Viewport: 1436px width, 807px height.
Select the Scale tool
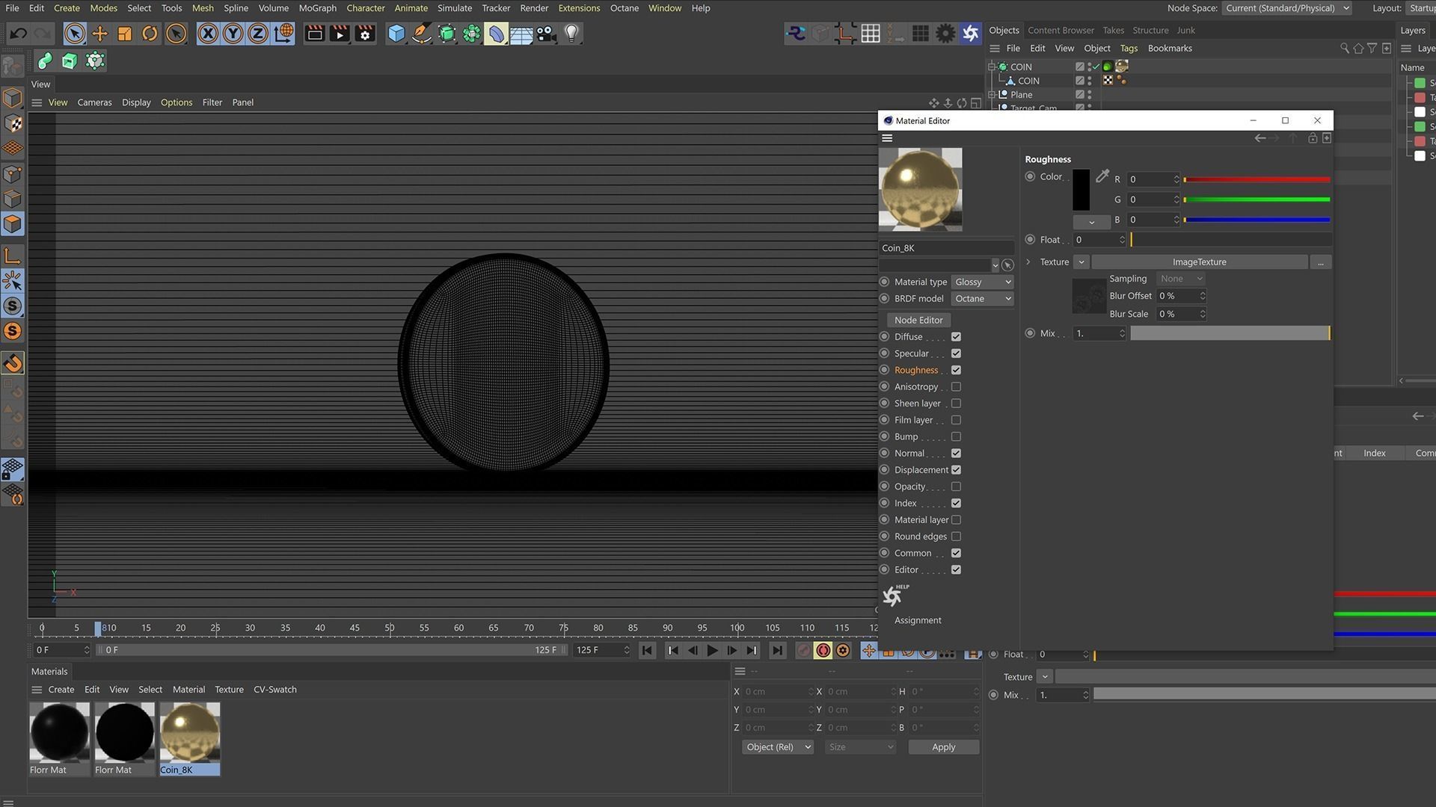[x=124, y=34]
